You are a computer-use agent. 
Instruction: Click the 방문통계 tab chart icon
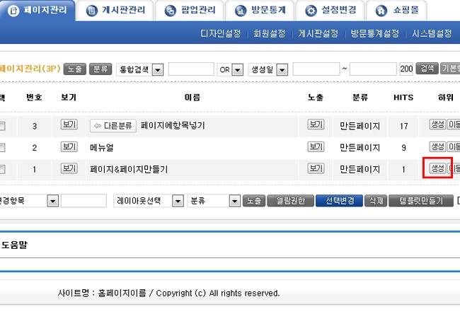[x=241, y=11]
